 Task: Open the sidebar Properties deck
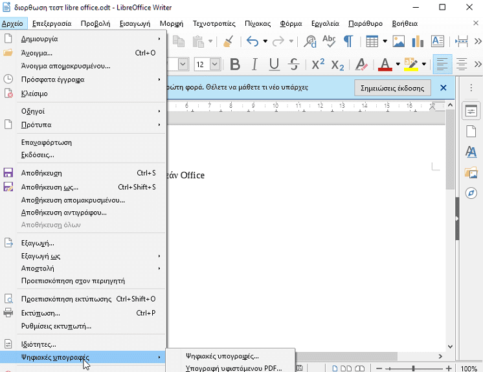471,111
